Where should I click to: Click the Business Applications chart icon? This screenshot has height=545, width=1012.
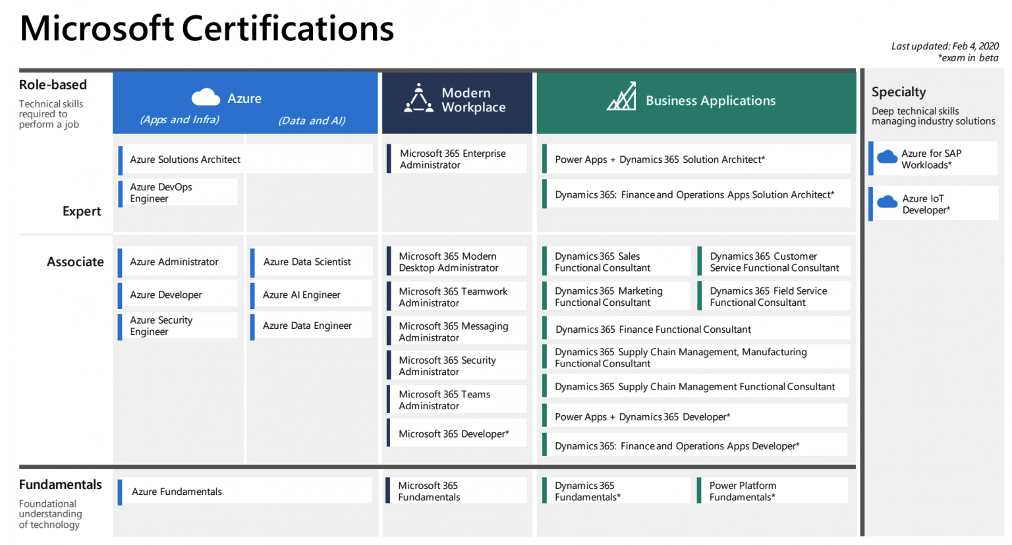tap(621, 96)
